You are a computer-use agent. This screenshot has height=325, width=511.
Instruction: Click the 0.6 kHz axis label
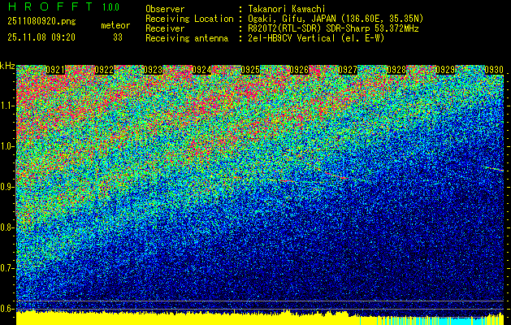(x=6, y=309)
